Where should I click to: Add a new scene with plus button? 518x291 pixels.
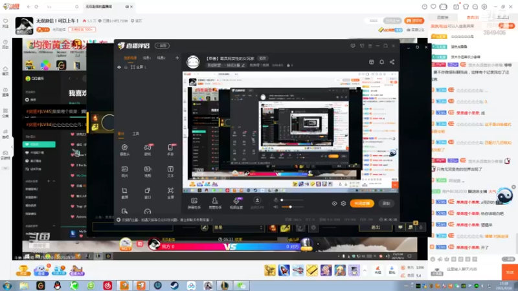177,58
